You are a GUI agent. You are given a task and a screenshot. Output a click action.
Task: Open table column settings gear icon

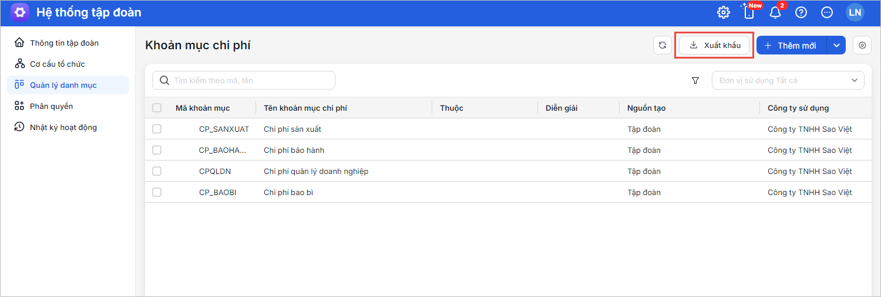pos(862,45)
